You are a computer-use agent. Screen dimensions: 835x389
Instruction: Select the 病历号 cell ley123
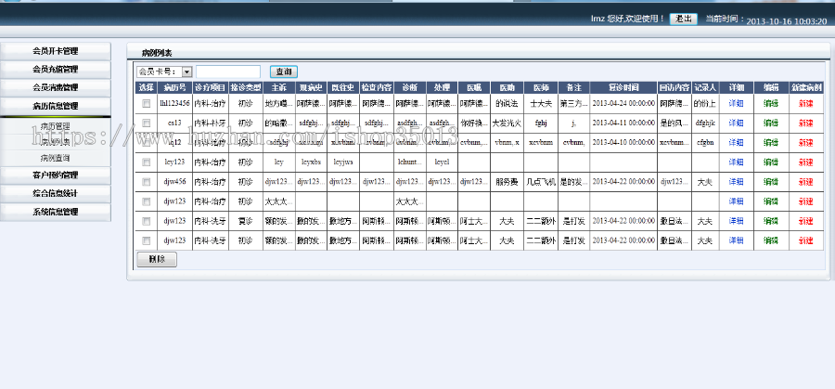(x=174, y=162)
